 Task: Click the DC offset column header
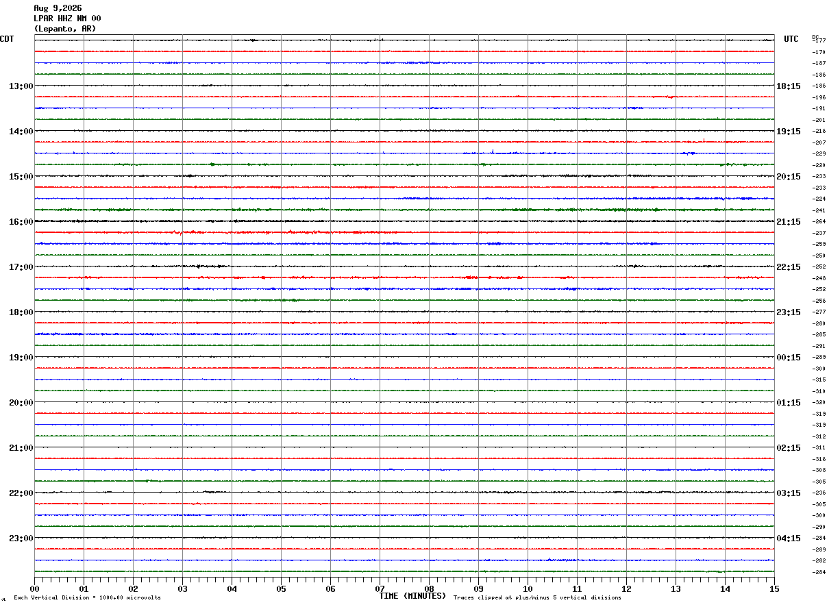pos(815,37)
